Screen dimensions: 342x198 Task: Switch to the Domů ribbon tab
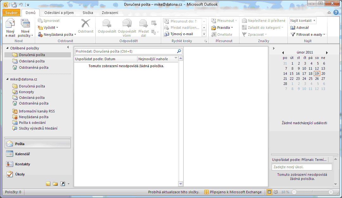(30, 13)
